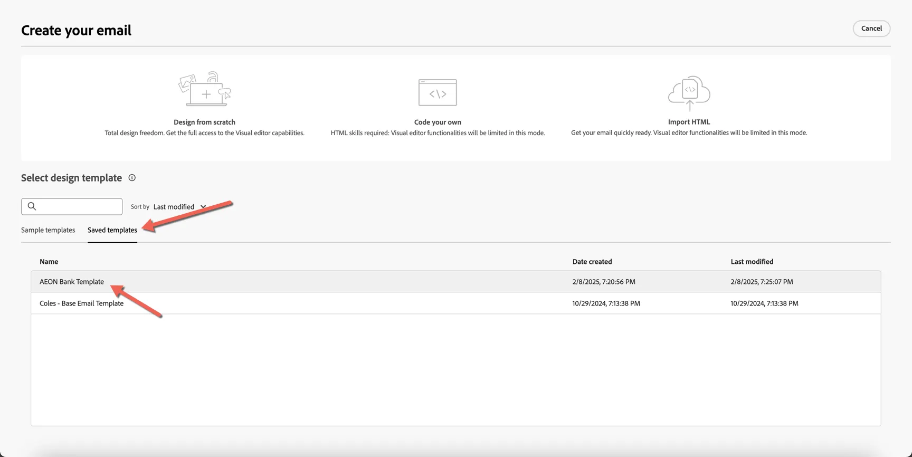This screenshot has width=912, height=457.
Task: Click the Name column header
Action: pyautogui.click(x=49, y=262)
